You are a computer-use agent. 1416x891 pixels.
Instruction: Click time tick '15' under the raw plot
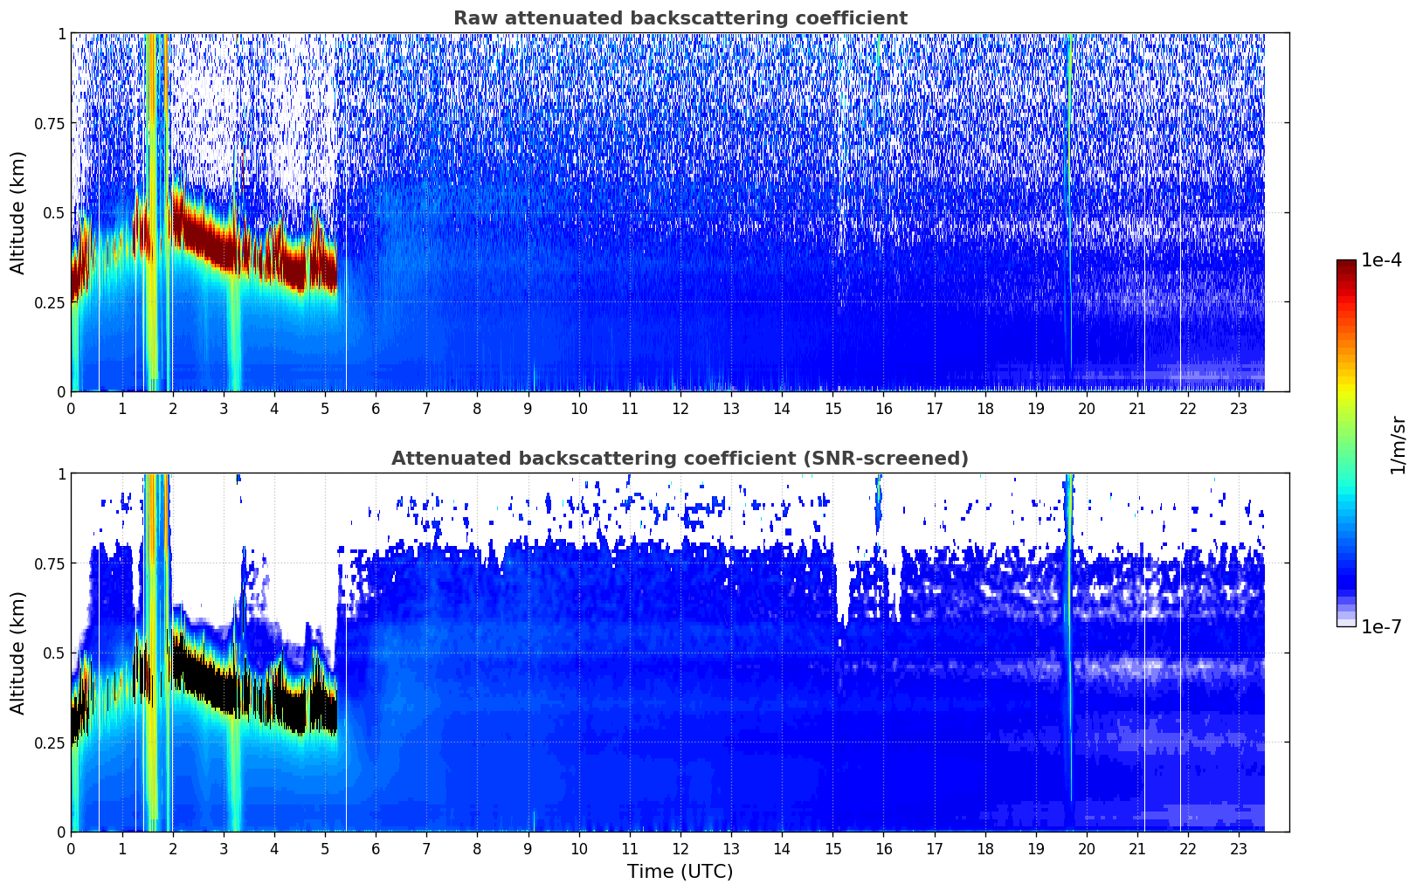pos(832,408)
